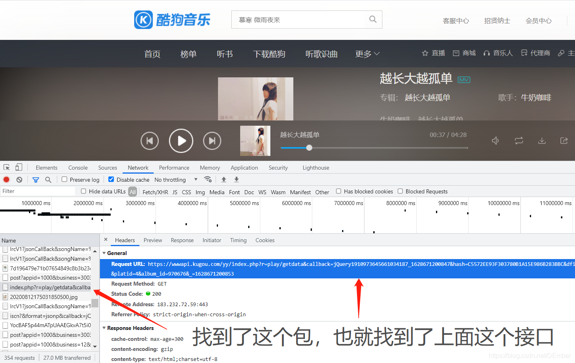Screen dimensions: 575x363
Task: Open the 音乐人 headphone icon link
Action: tap(498, 53)
